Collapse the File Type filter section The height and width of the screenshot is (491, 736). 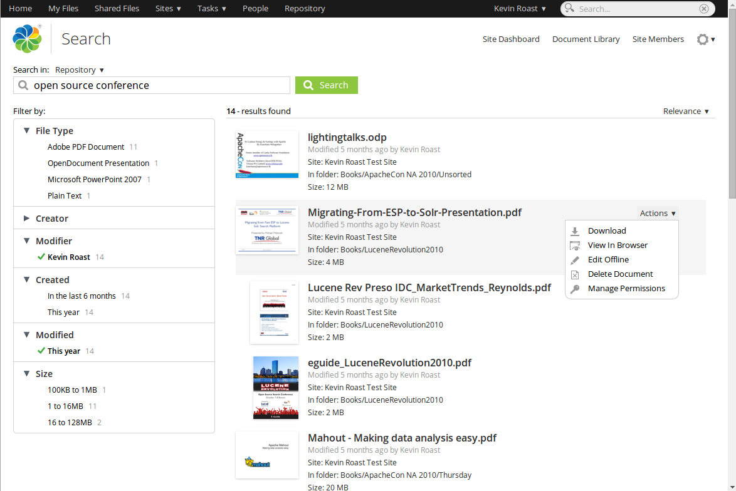coord(27,131)
